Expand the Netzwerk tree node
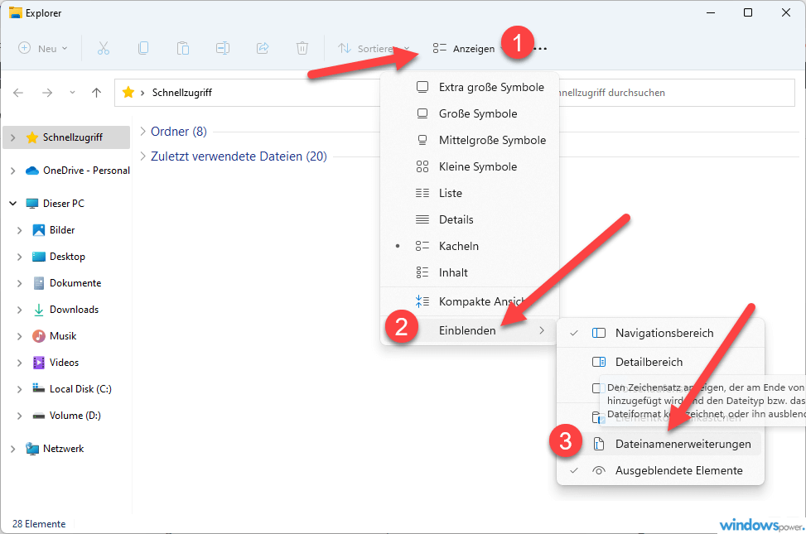Image resolution: width=806 pixels, height=534 pixels. point(13,449)
